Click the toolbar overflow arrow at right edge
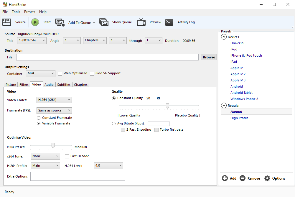The width and height of the screenshot is (295, 197). 293,27
